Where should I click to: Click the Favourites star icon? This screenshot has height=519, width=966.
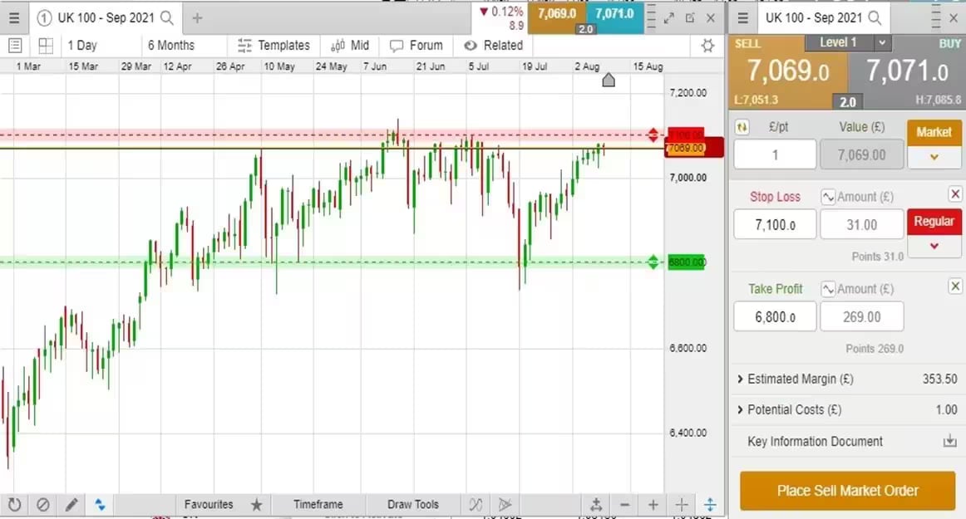tap(257, 504)
